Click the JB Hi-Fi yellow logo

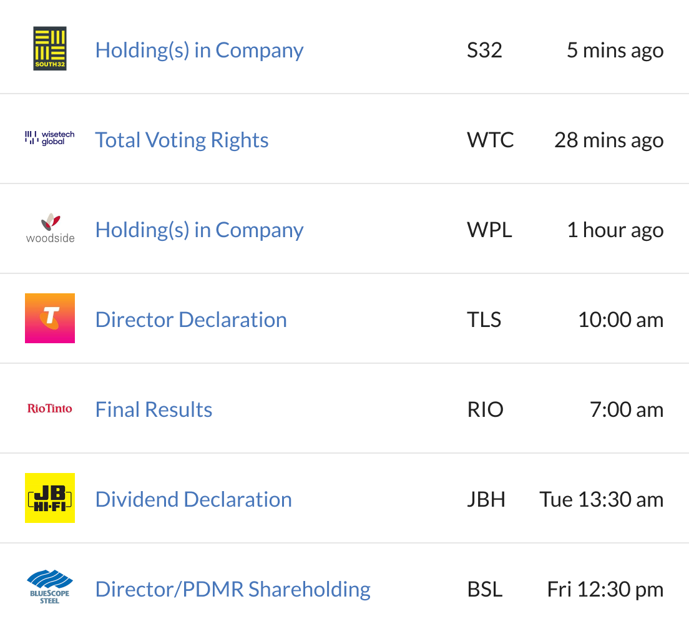coord(50,498)
